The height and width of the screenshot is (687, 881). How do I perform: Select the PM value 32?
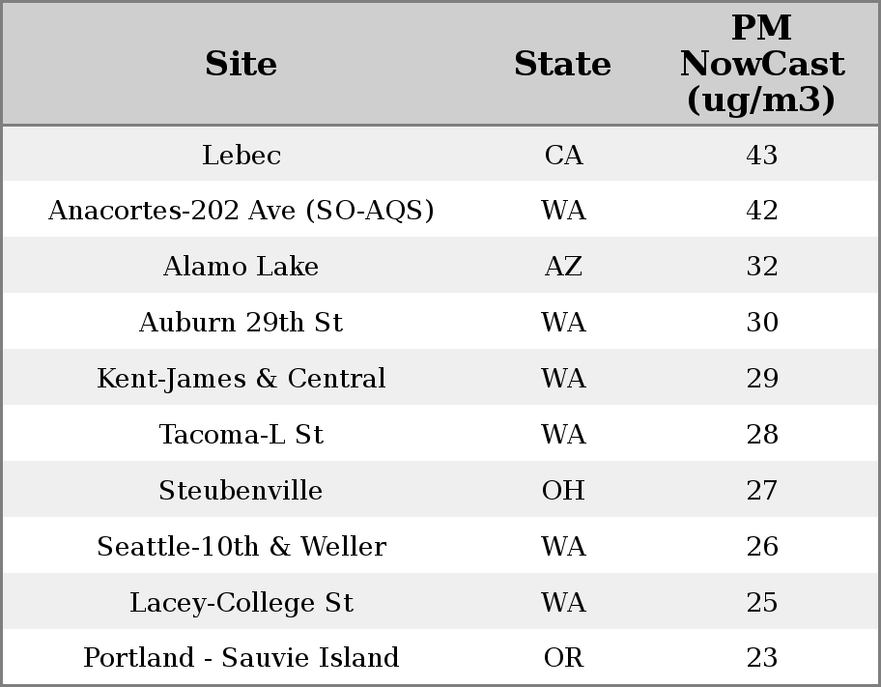click(761, 267)
